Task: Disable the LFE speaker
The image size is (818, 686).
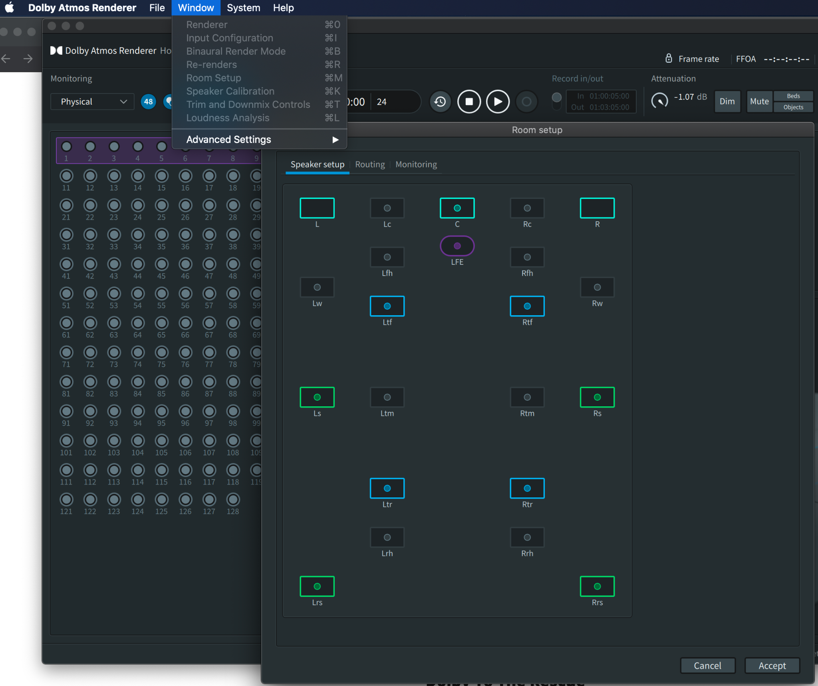Action: (x=457, y=246)
